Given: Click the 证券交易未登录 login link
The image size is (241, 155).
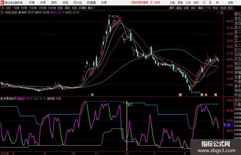Looking at the screenshot, I should pos(139,3).
